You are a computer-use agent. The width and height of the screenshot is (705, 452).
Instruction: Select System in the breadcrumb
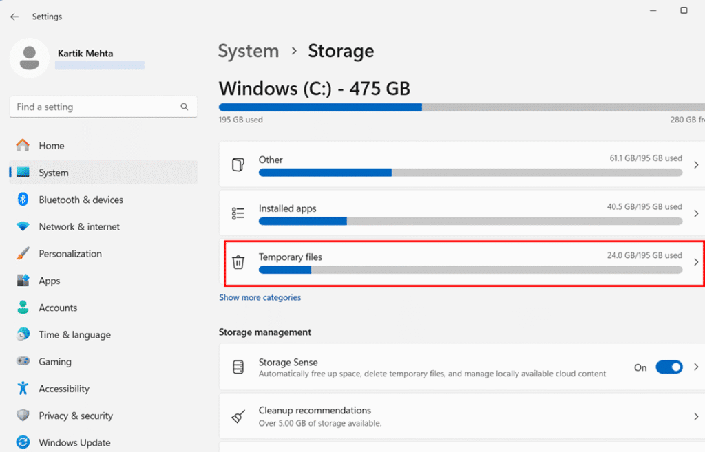249,51
